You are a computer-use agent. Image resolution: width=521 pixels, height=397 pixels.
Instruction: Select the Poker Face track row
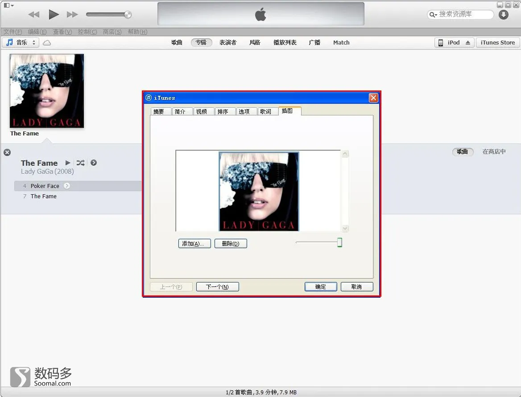(78, 186)
